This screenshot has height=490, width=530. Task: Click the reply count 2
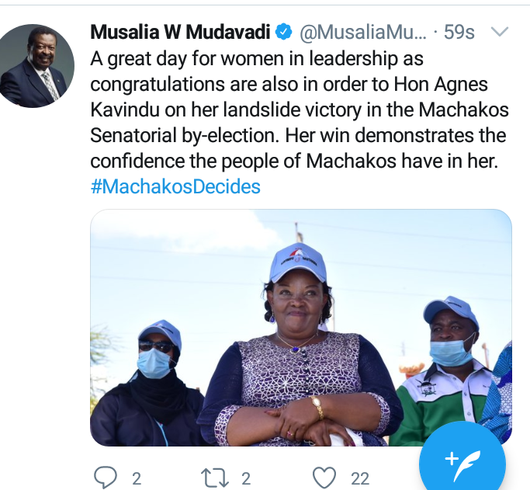pyautogui.click(x=137, y=479)
